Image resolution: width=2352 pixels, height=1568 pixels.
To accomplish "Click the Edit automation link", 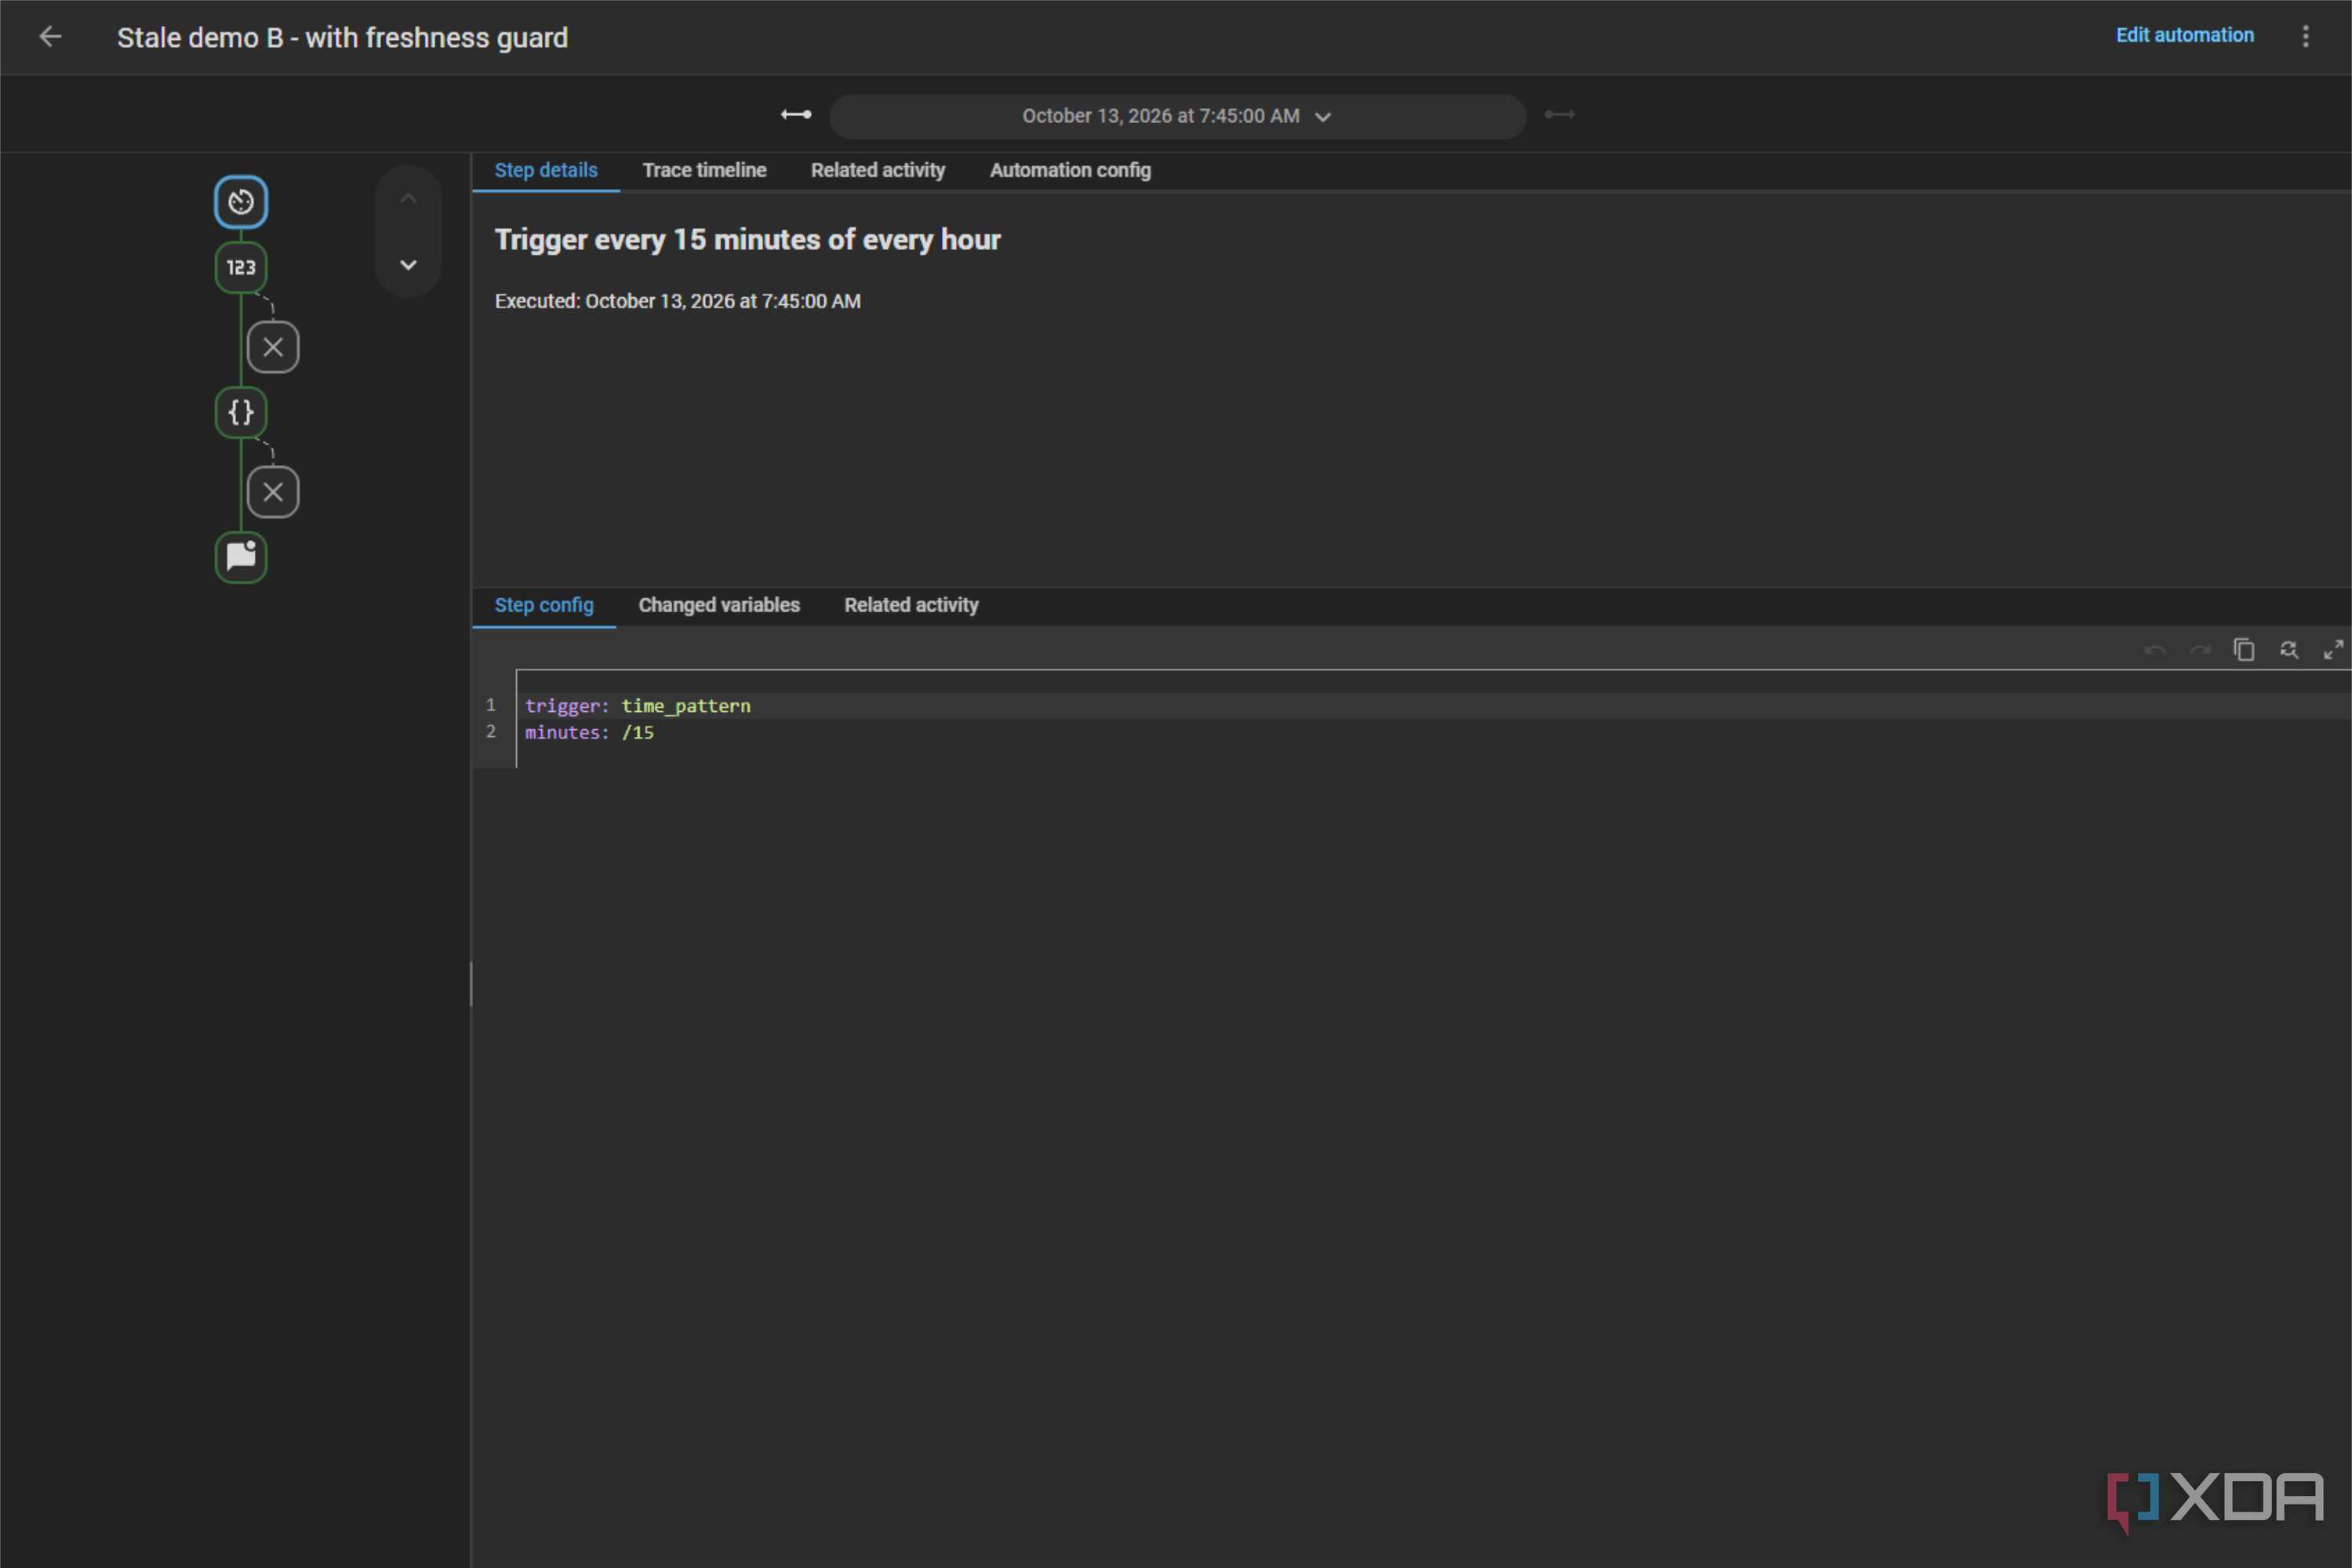I will [2185, 36].
